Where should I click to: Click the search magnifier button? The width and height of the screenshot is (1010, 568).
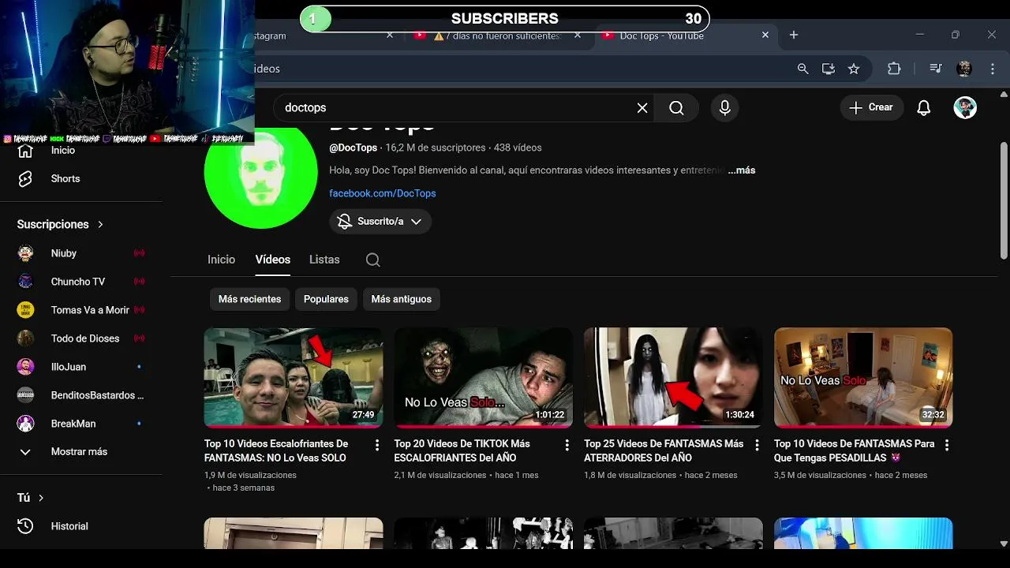676,108
